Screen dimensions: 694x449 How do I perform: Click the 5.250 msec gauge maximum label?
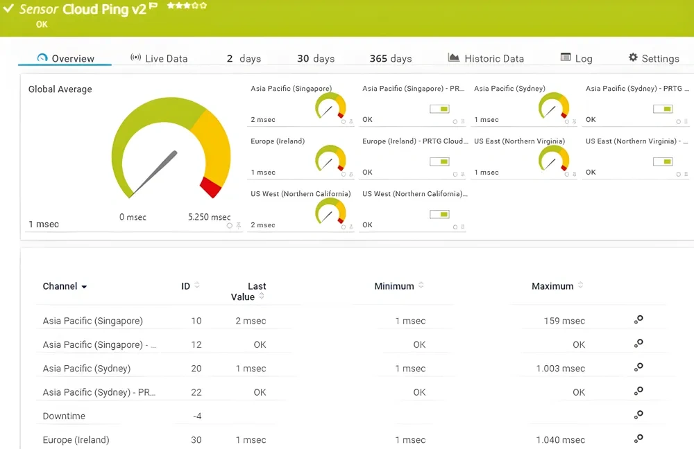[210, 217]
